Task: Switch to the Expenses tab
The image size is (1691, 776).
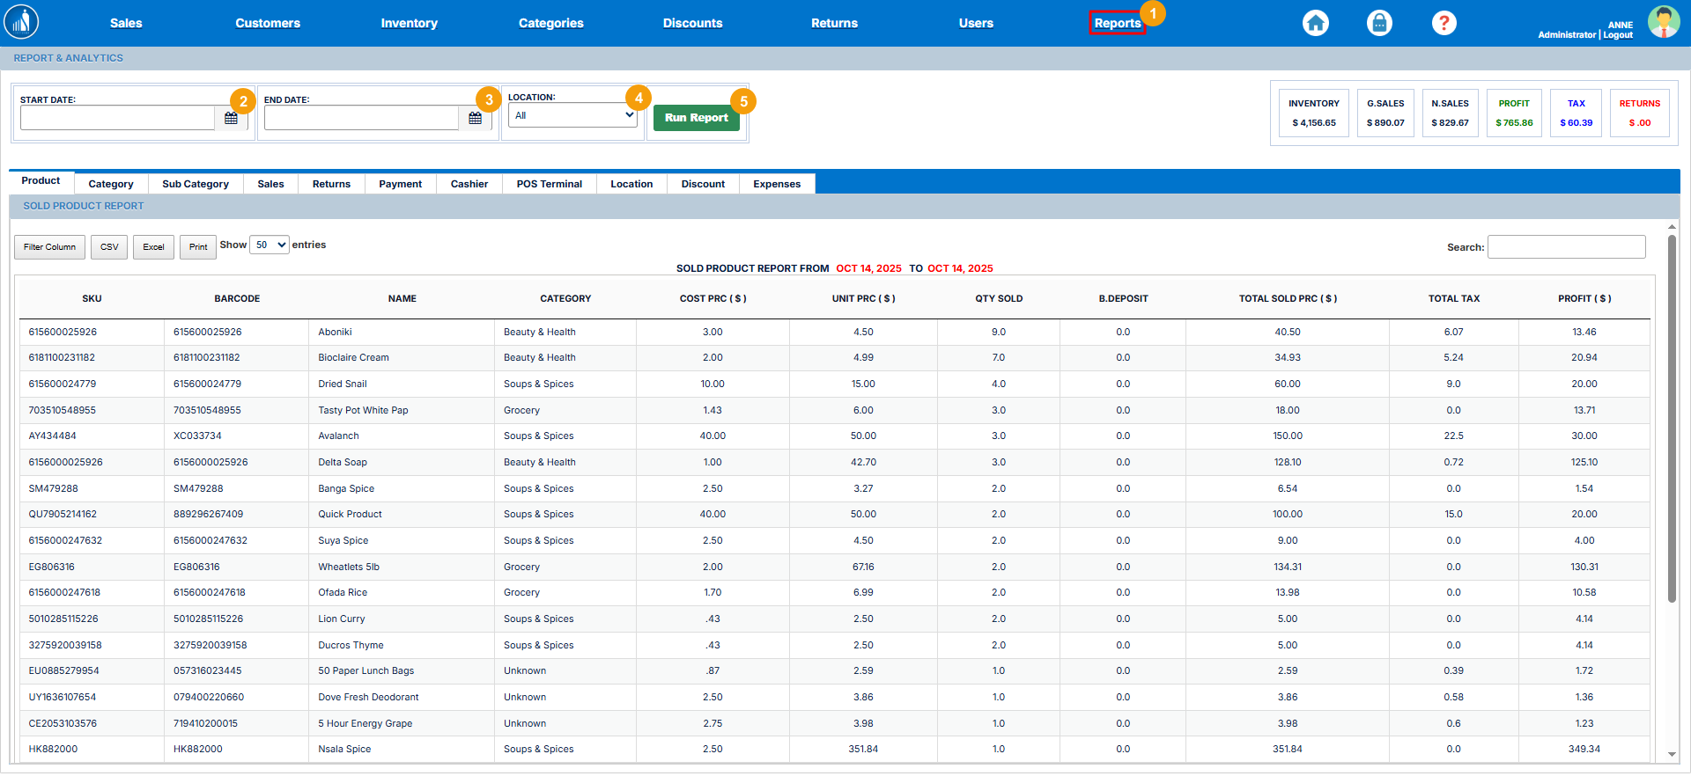Action: point(776,184)
